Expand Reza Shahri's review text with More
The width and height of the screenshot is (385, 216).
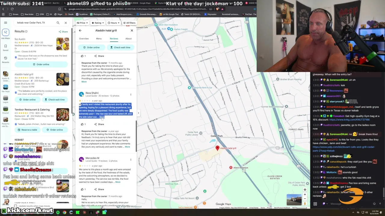pyautogui.click(x=102, y=117)
